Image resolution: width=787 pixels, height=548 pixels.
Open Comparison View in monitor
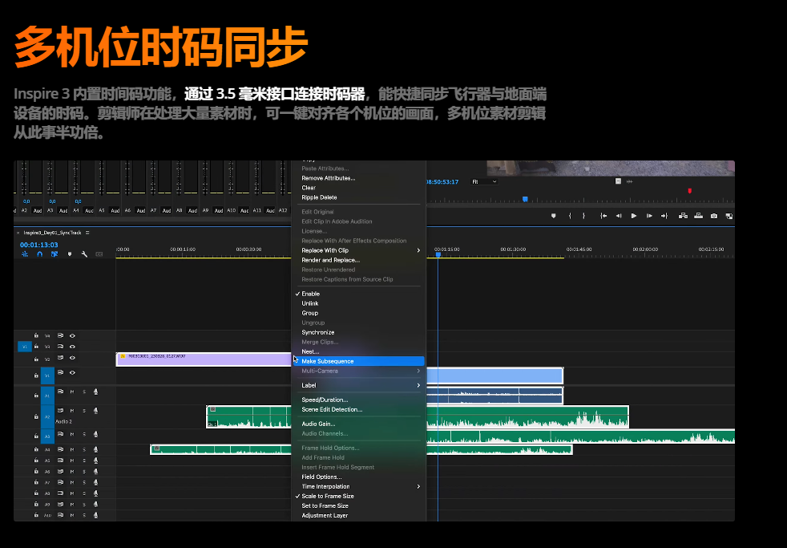click(x=729, y=216)
